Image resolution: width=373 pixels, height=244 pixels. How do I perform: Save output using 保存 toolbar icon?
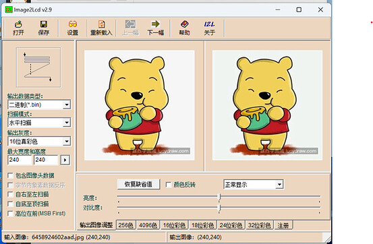[44, 28]
